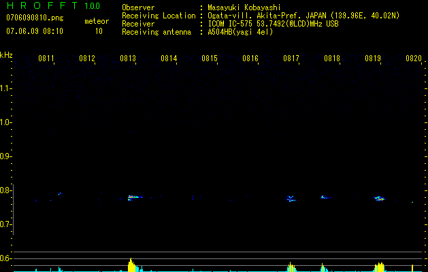
Task: Click the meteor echo near 0813
Action: (x=135, y=197)
